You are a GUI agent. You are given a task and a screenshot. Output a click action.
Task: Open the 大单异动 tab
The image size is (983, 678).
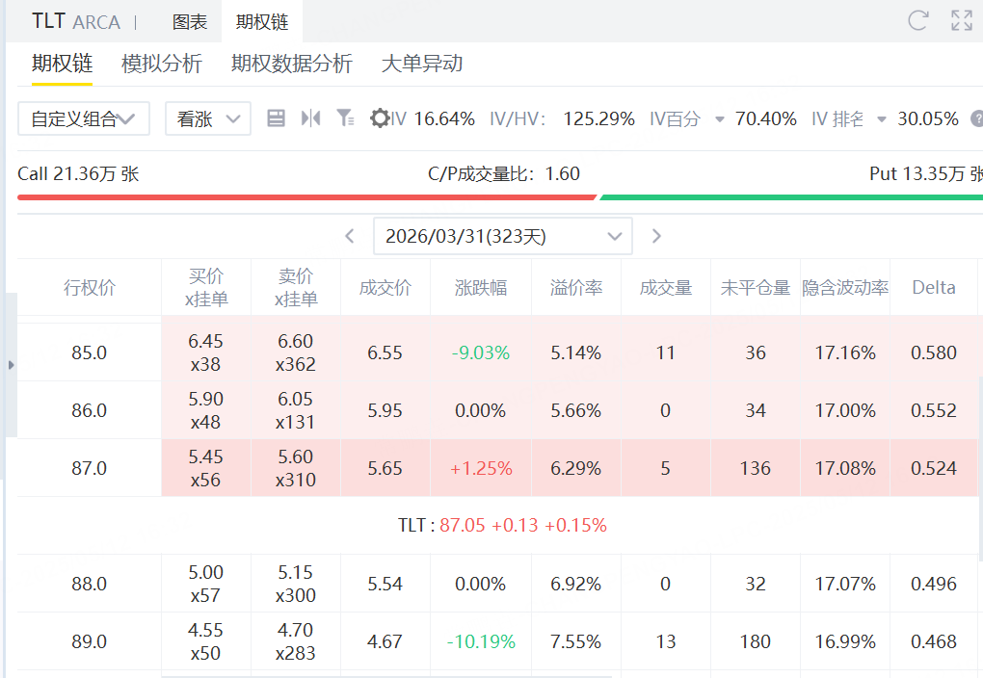422,64
